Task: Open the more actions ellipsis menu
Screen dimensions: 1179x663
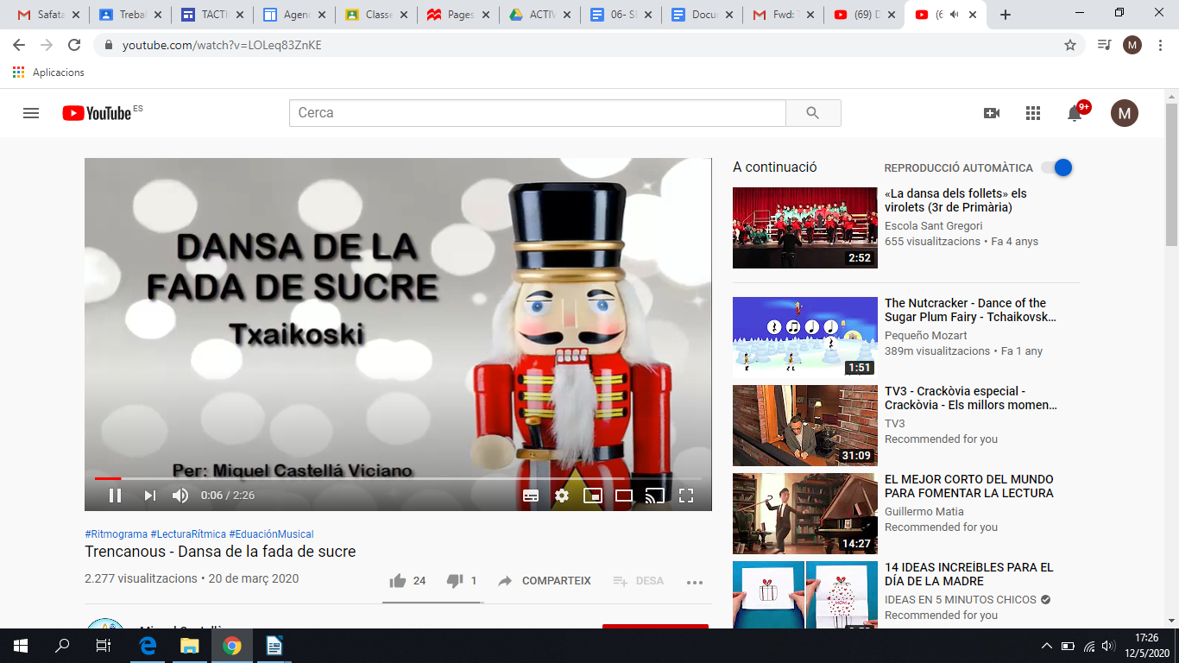Action: coord(695,582)
